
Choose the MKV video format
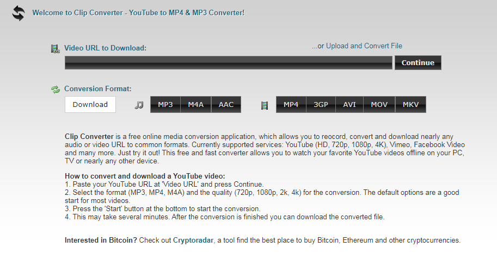(x=410, y=105)
